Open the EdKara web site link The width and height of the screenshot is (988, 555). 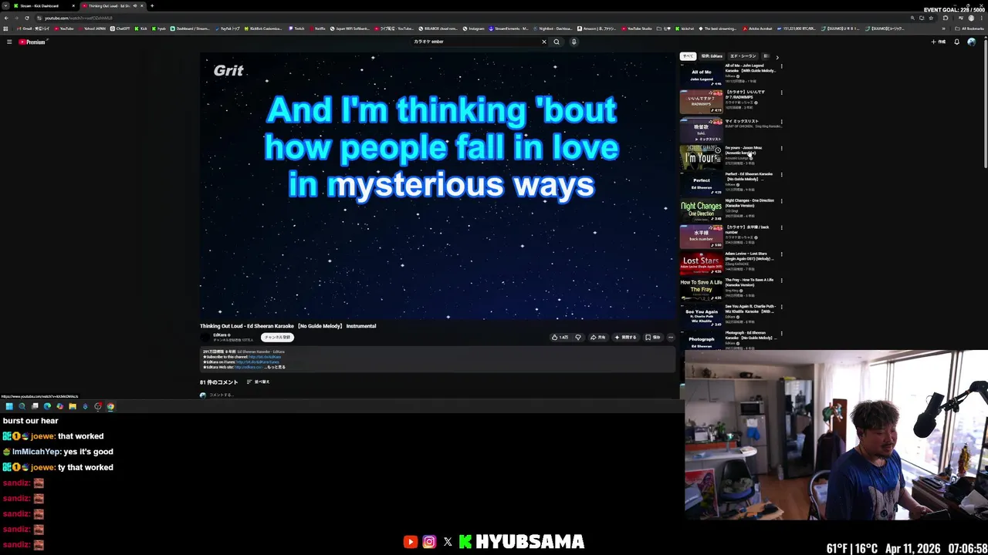[x=248, y=367]
